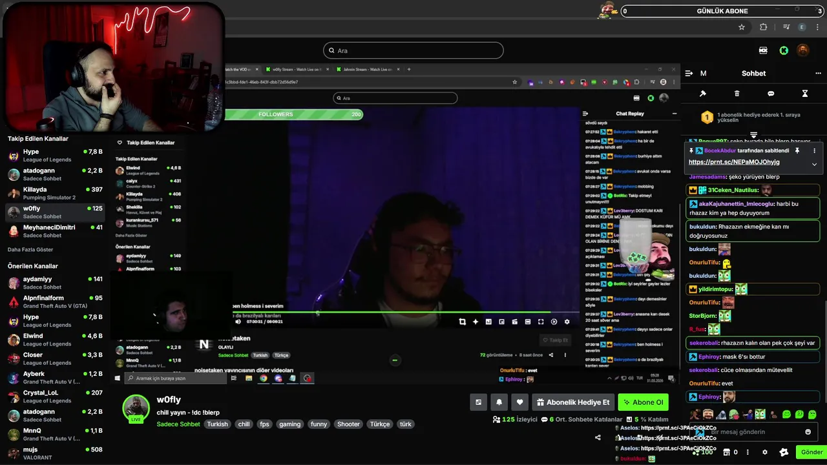Open Chrome in the inner taskbar
This screenshot has width=827, height=465.
click(x=263, y=378)
